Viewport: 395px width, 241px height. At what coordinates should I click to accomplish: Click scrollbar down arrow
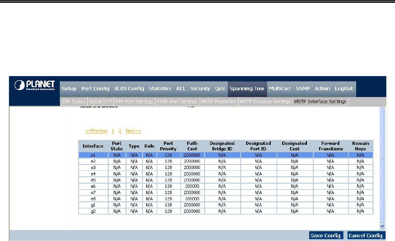[x=382, y=226]
